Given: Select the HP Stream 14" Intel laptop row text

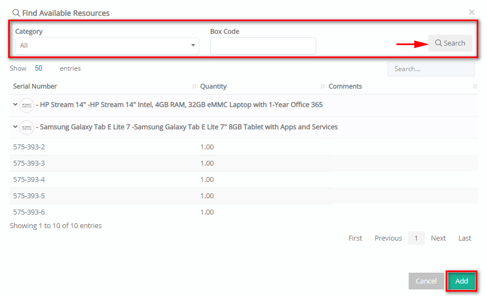Looking at the screenshot, I should coord(179,105).
